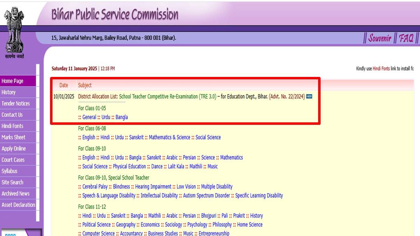The image size is (420, 236).
Task: Click the Ashoka emblem logo
Action: coord(14,31)
